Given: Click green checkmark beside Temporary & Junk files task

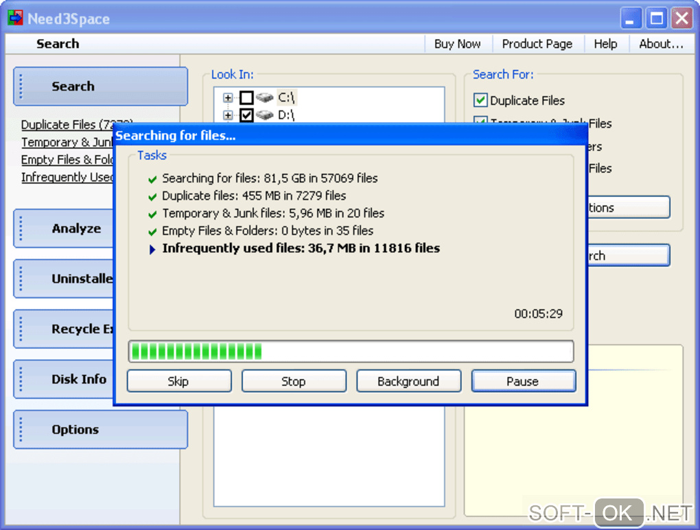Looking at the screenshot, I should pos(152,214).
